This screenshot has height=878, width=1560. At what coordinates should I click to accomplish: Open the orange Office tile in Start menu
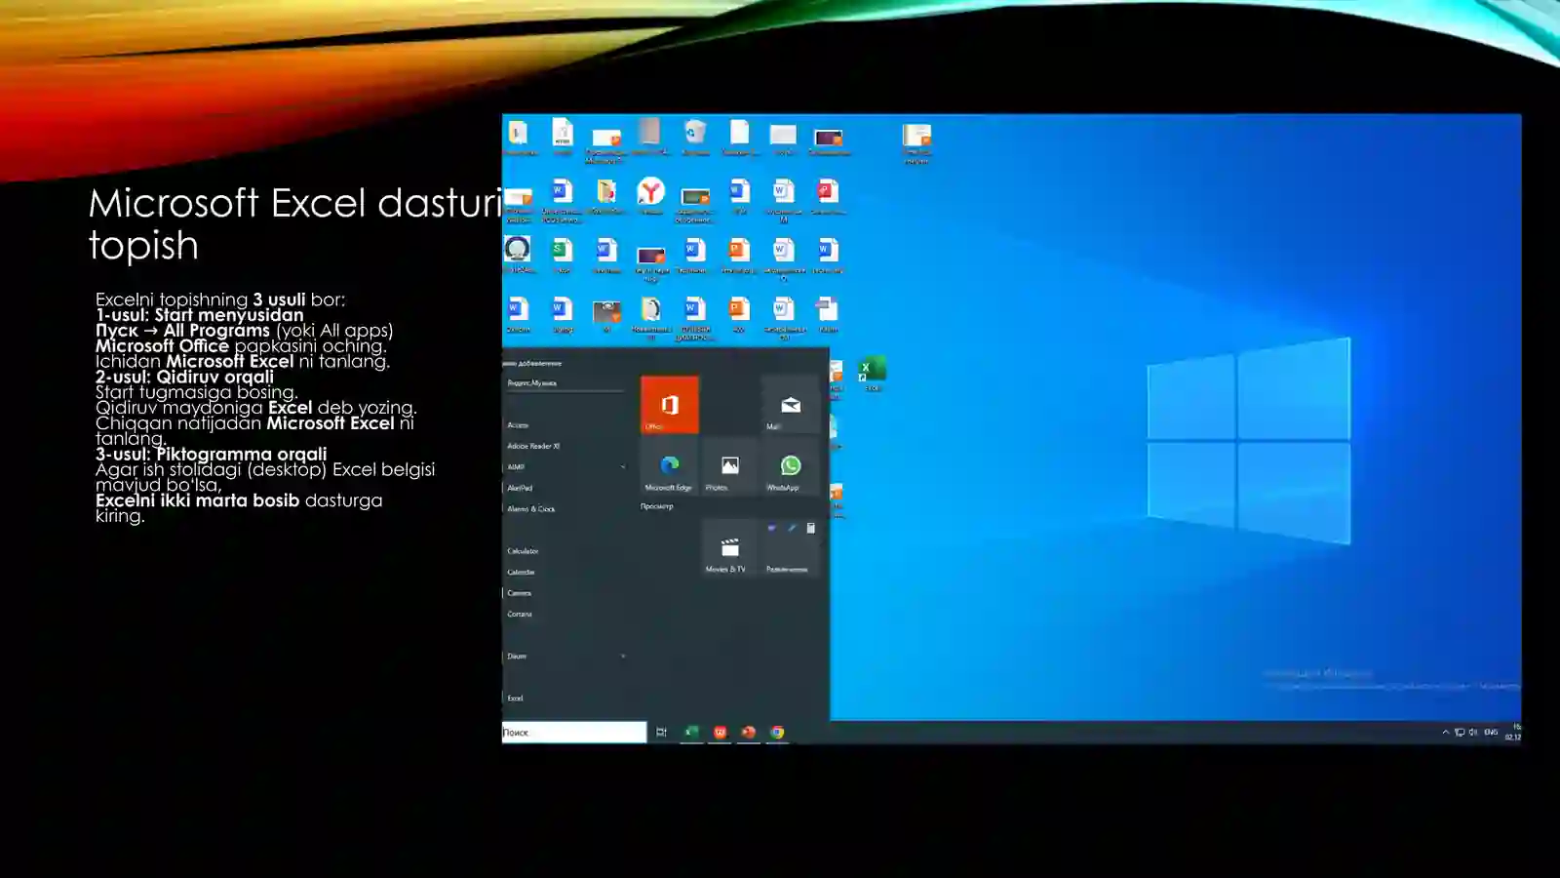(670, 405)
